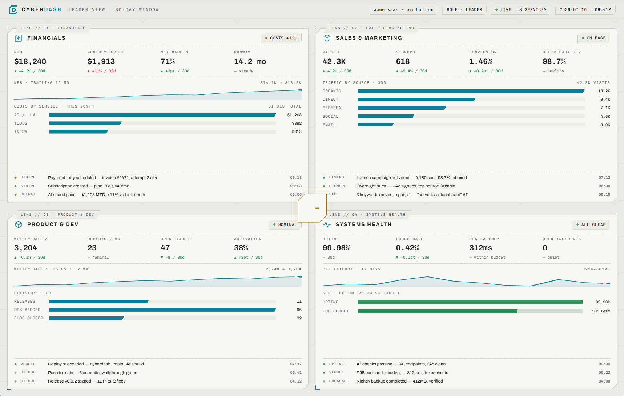Click the conversion value 1.46%
624x396 pixels.
pos(481,62)
